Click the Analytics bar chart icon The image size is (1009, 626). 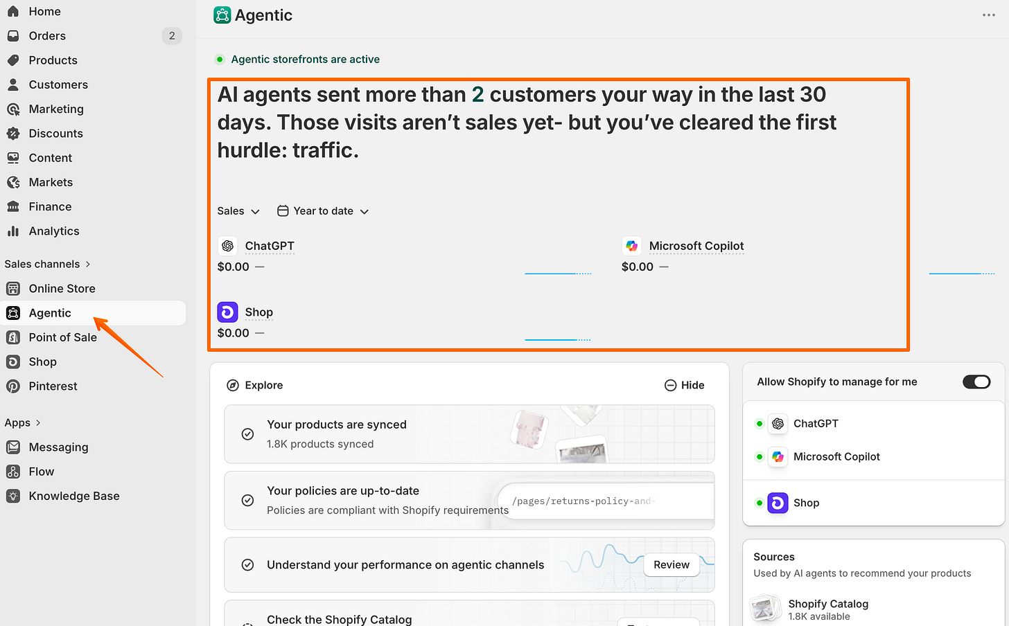click(x=13, y=231)
